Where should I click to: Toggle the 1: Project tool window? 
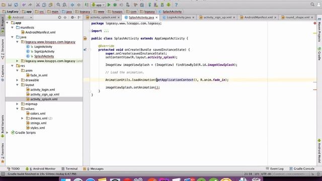[3, 25]
